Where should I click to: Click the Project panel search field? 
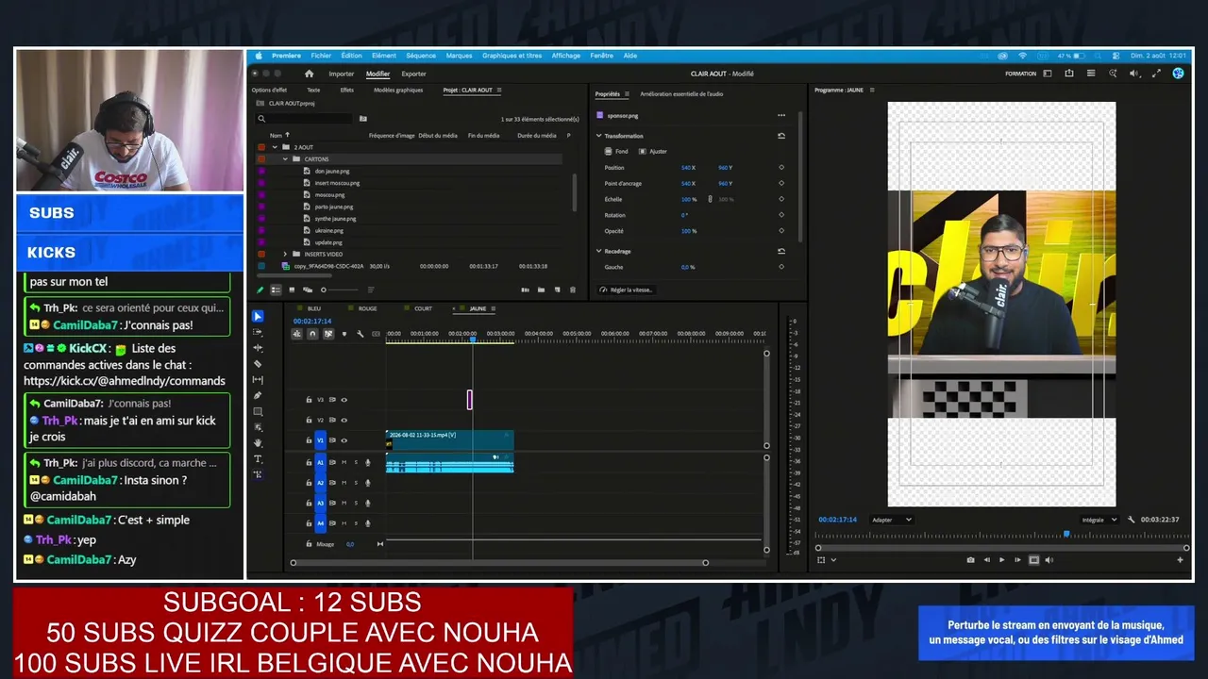pos(304,119)
